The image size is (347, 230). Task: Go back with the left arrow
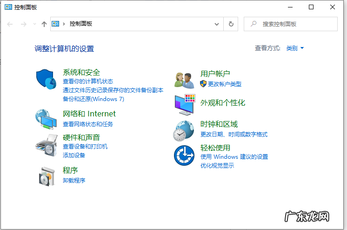coord(10,24)
